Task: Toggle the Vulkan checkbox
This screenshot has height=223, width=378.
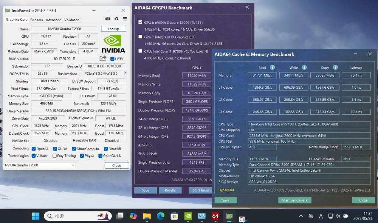Action: [34, 155]
